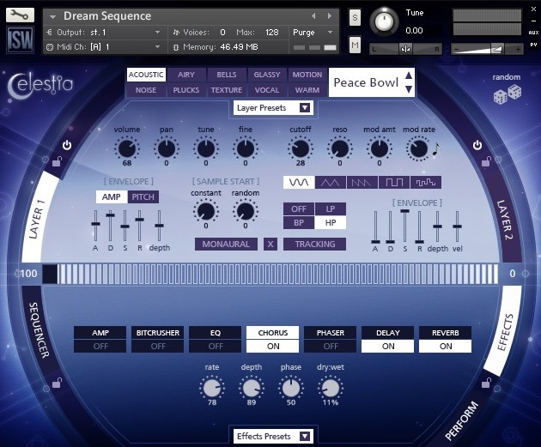The width and height of the screenshot is (541, 447).
Task: Set filter type to LP
Action: tap(331, 208)
